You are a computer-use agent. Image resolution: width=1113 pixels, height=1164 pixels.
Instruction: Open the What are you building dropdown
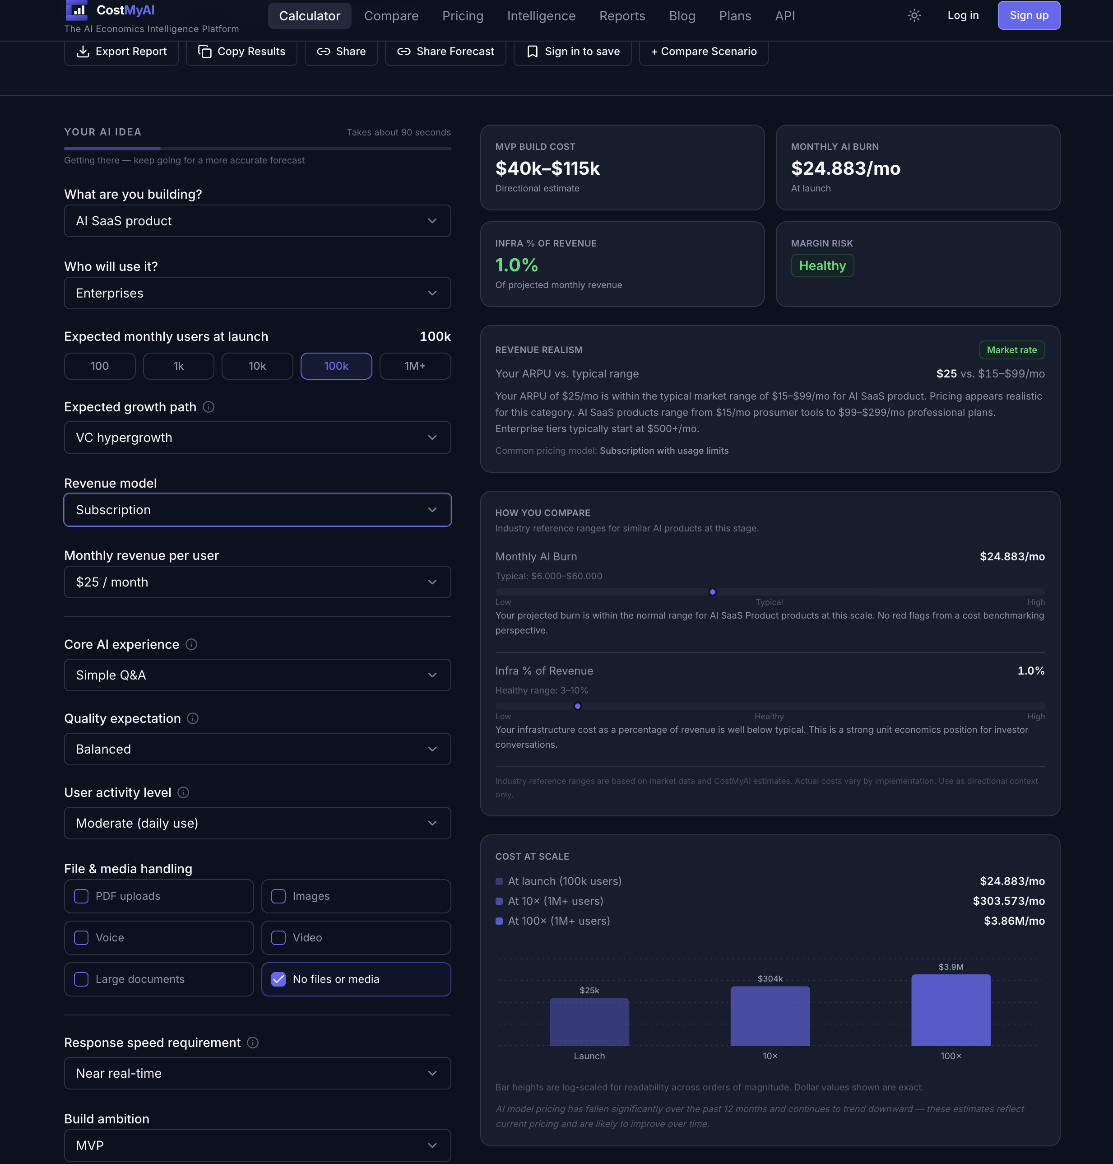tap(257, 221)
